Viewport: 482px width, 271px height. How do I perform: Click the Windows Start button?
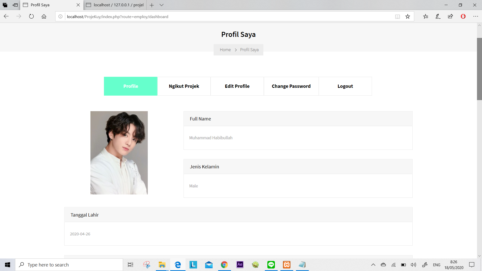point(8,265)
